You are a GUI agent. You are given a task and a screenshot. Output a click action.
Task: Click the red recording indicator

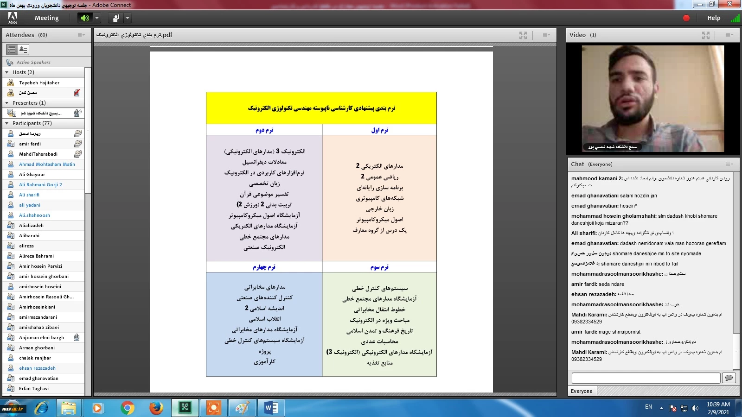(686, 18)
